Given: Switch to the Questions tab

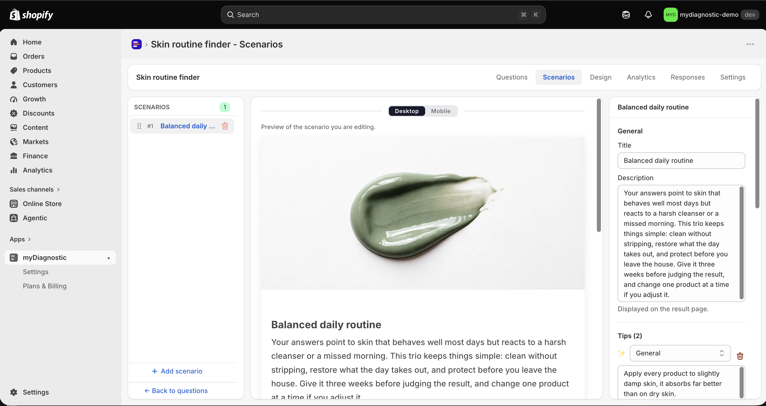Looking at the screenshot, I should pos(512,77).
